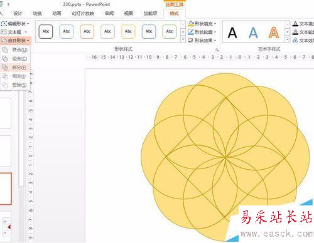This screenshot has width=314, height=243.
Task: Apply the black A WordArt style
Action: 232,33
